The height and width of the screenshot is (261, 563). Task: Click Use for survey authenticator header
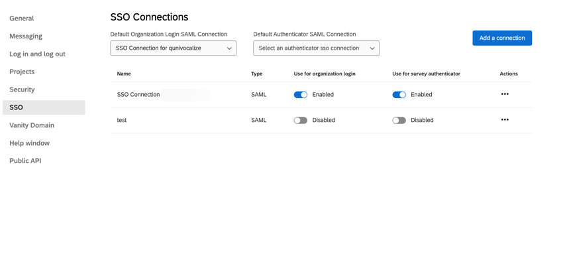point(426,74)
